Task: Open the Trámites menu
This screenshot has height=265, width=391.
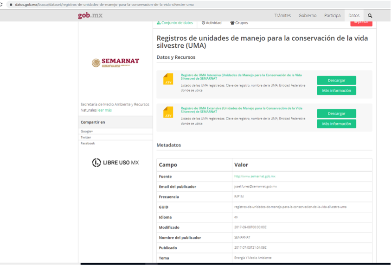Action: coord(282,15)
